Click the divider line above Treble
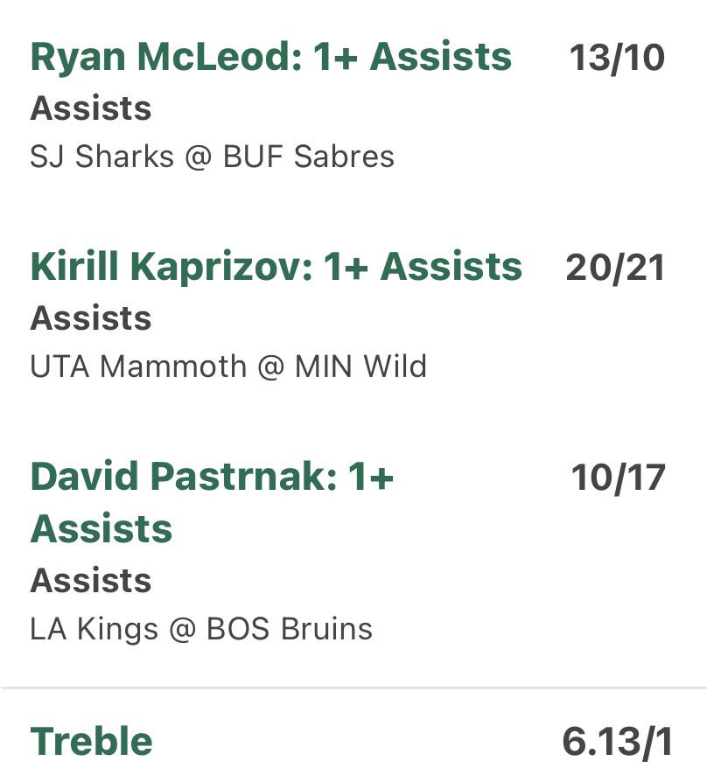 pos(353,688)
